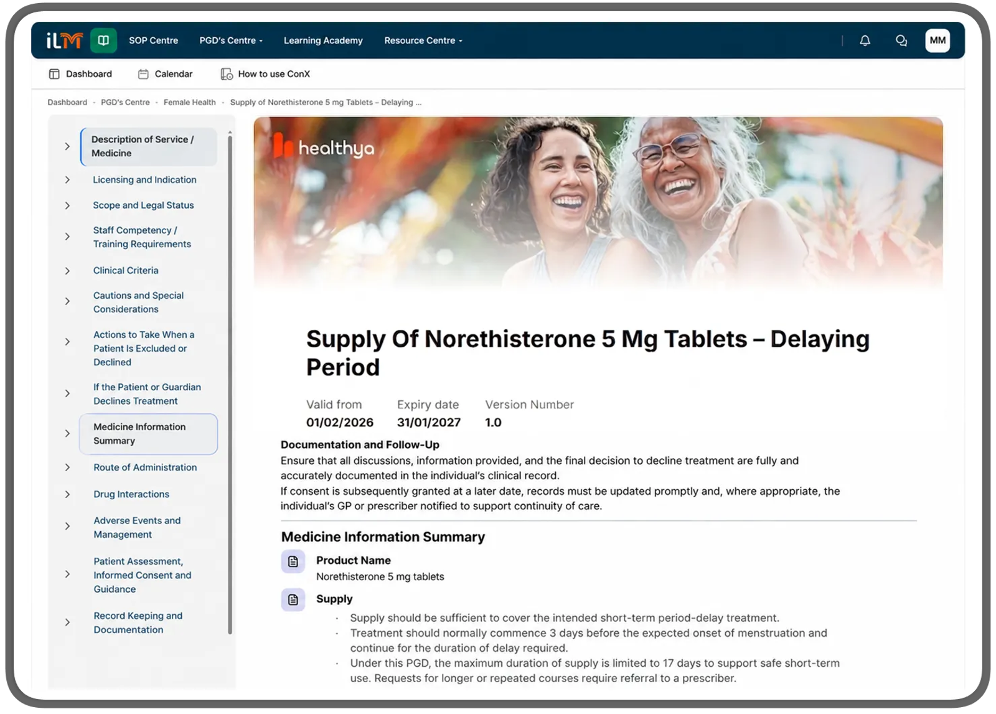Open the PGD's Centre dropdown menu
Screen dimensions: 996x714
231,40
